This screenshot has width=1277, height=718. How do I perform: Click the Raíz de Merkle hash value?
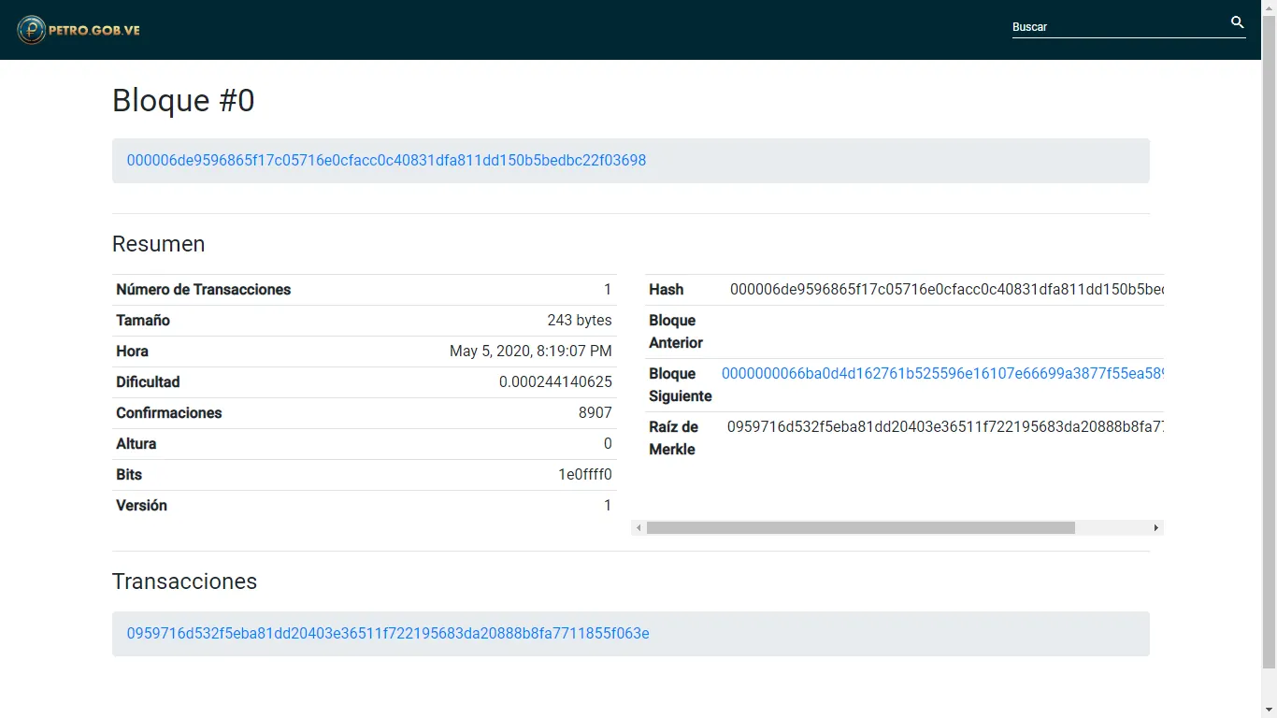point(944,426)
